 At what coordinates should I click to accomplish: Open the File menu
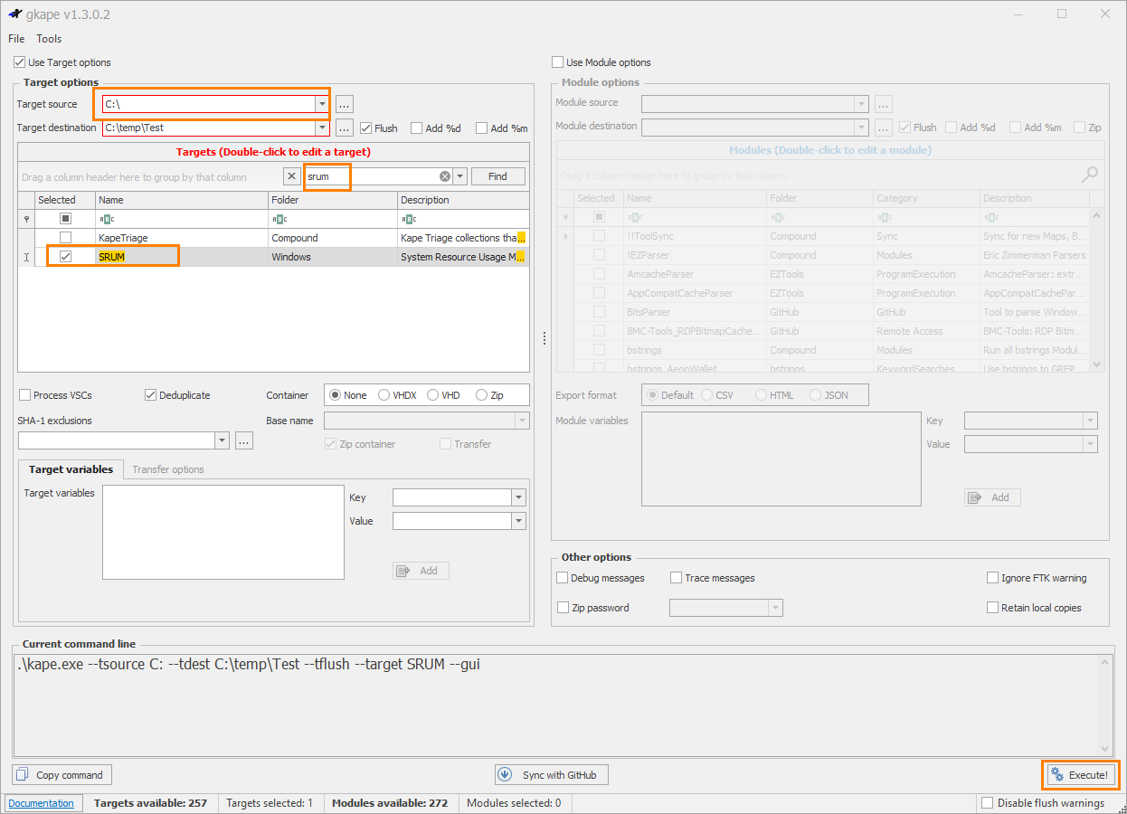pyautogui.click(x=16, y=39)
